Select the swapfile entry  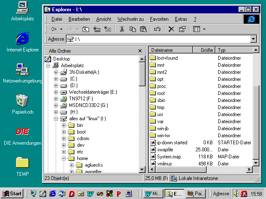pos(162,150)
